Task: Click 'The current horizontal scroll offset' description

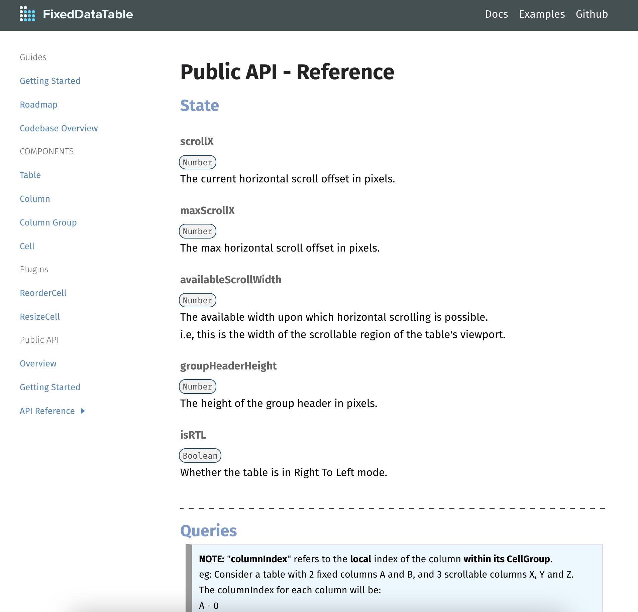Action: point(288,179)
